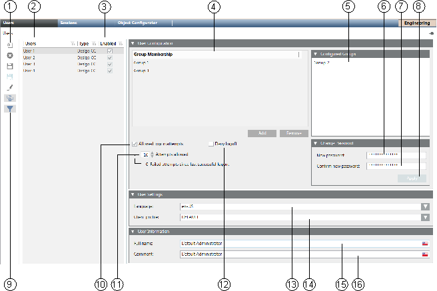Screen dimensions: 437x291
Task: Click the delete user icon (circled X)
Action: [x=10, y=55]
